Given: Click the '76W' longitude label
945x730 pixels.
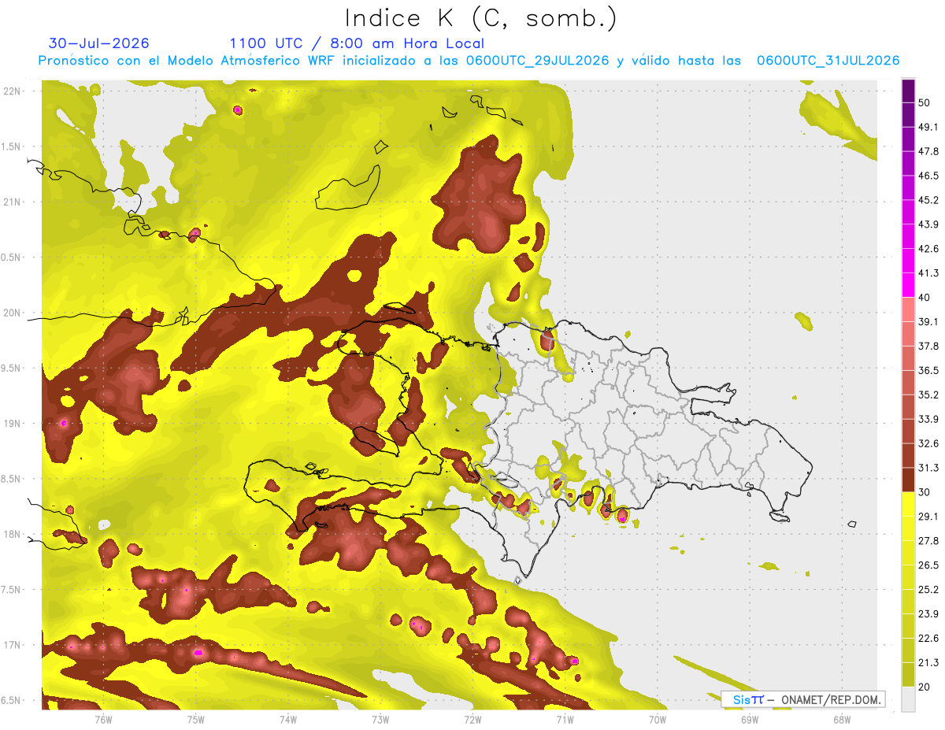Looking at the screenshot, I should [103, 718].
